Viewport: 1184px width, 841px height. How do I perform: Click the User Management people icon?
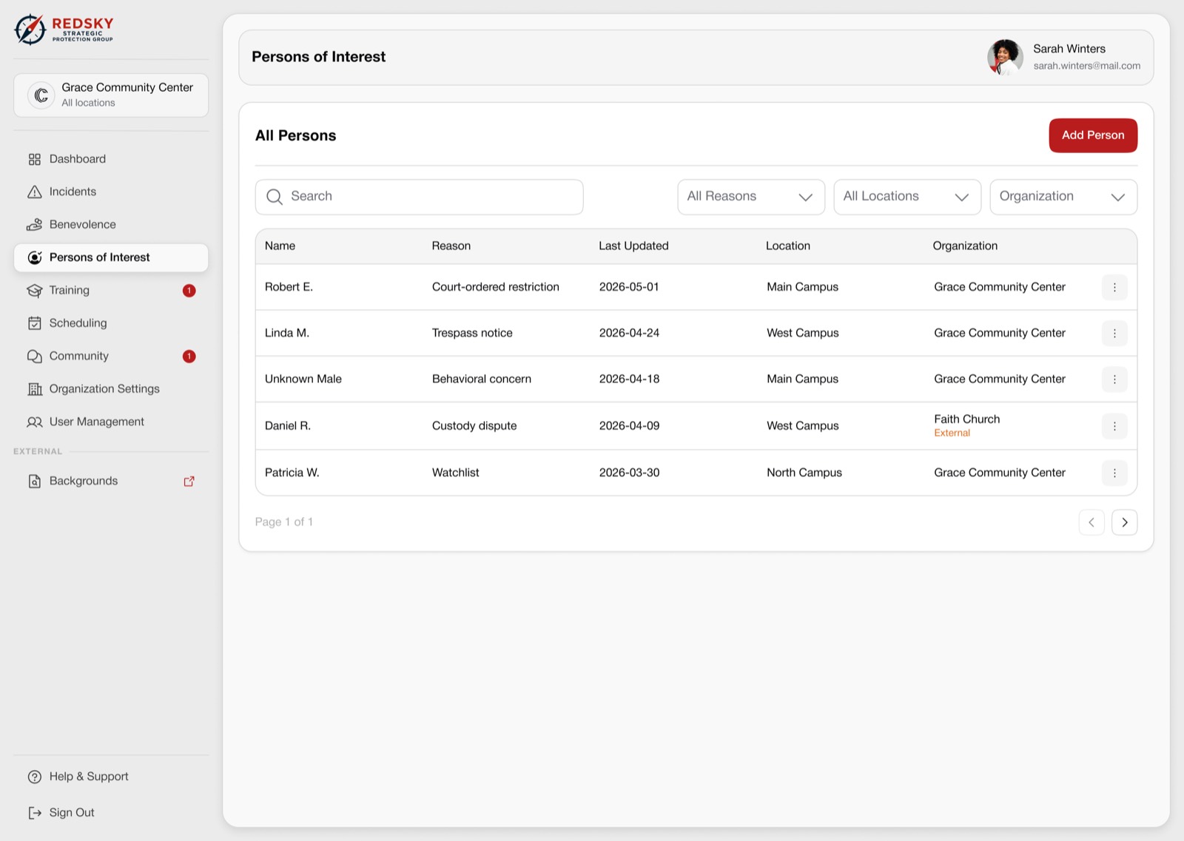click(x=34, y=422)
